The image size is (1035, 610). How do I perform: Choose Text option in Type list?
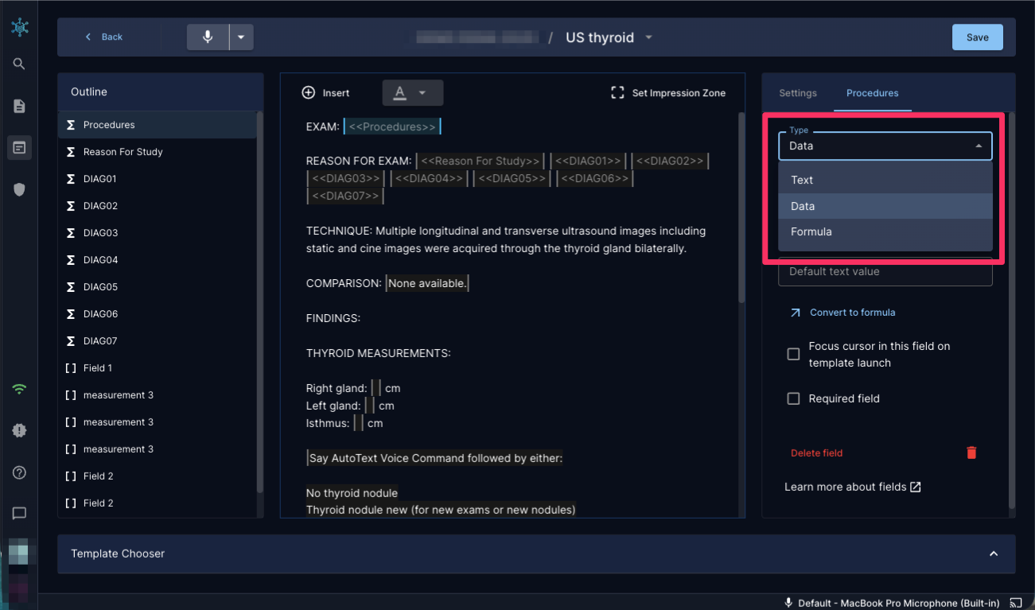pyautogui.click(x=885, y=180)
